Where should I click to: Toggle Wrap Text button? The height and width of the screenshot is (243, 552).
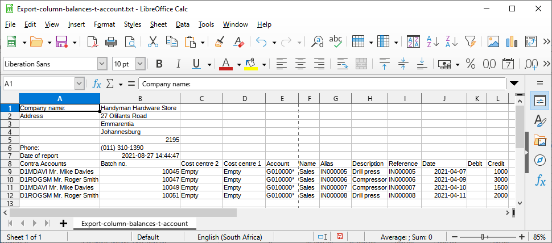tap(343, 64)
